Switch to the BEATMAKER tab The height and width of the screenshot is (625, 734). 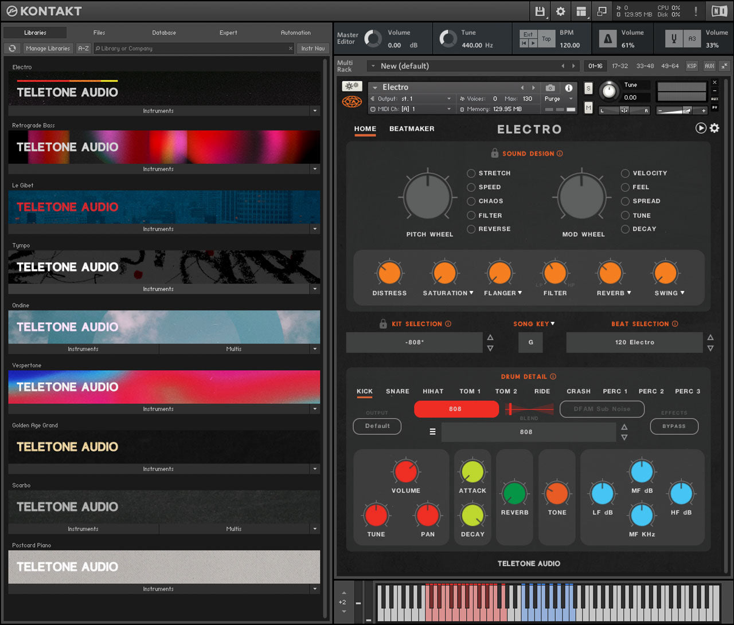(x=412, y=129)
